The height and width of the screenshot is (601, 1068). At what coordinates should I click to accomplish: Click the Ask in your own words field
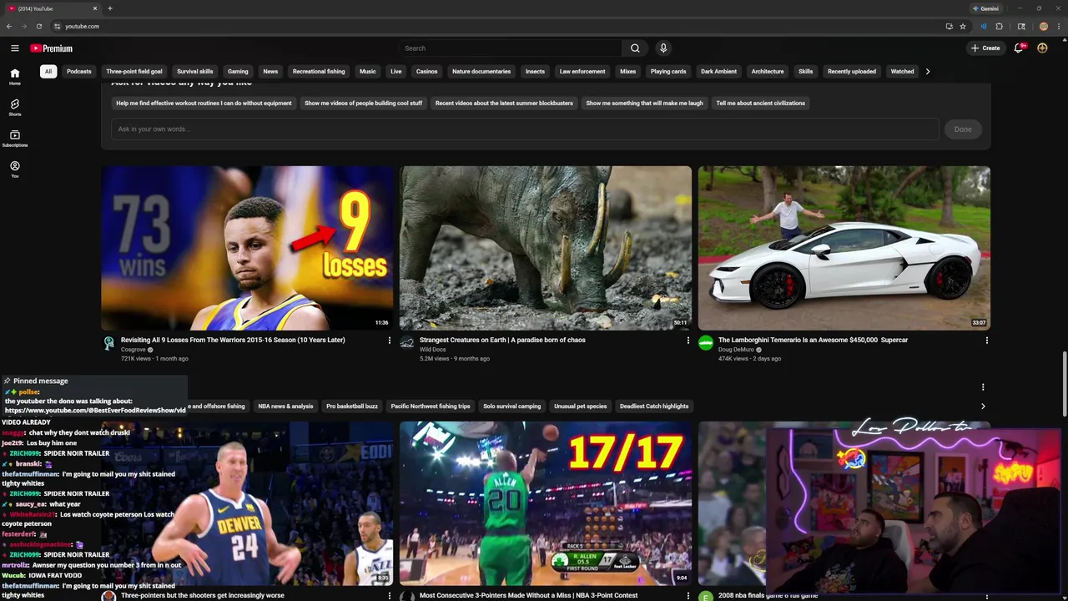525,129
